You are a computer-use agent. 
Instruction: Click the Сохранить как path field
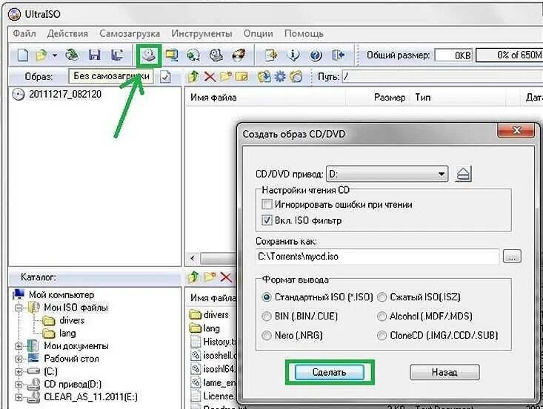tap(378, 257)
